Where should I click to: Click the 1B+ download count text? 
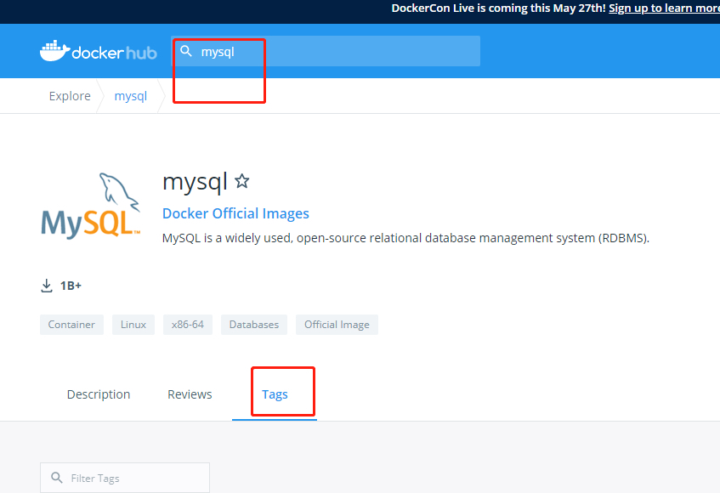[71, 286]
